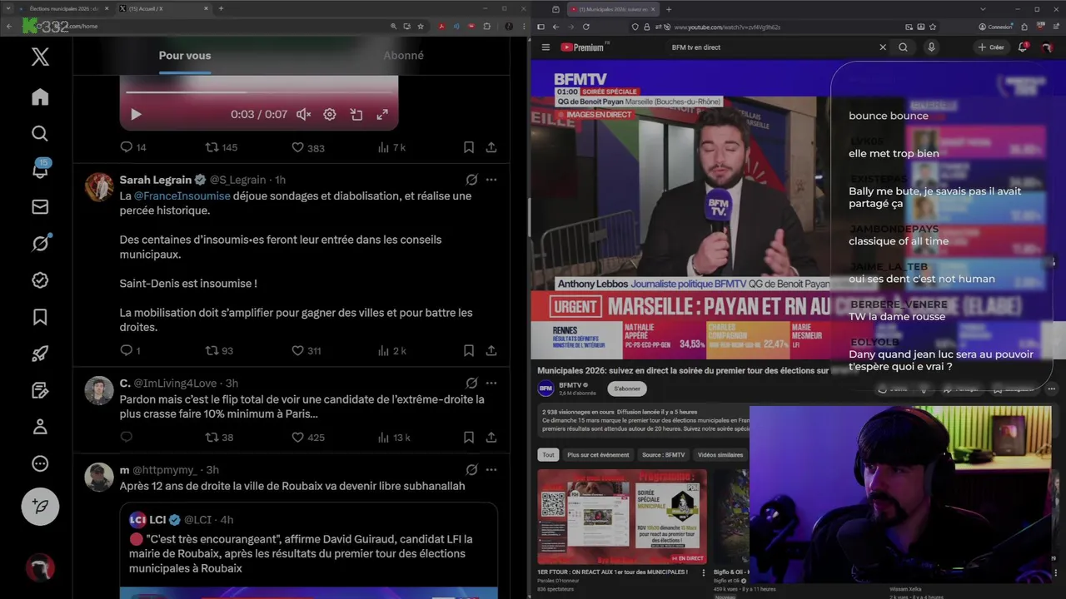This screenshot has width=1066, height=599.
Task: Open YouTube notifications bell
Action: (x=1023, y=47)
